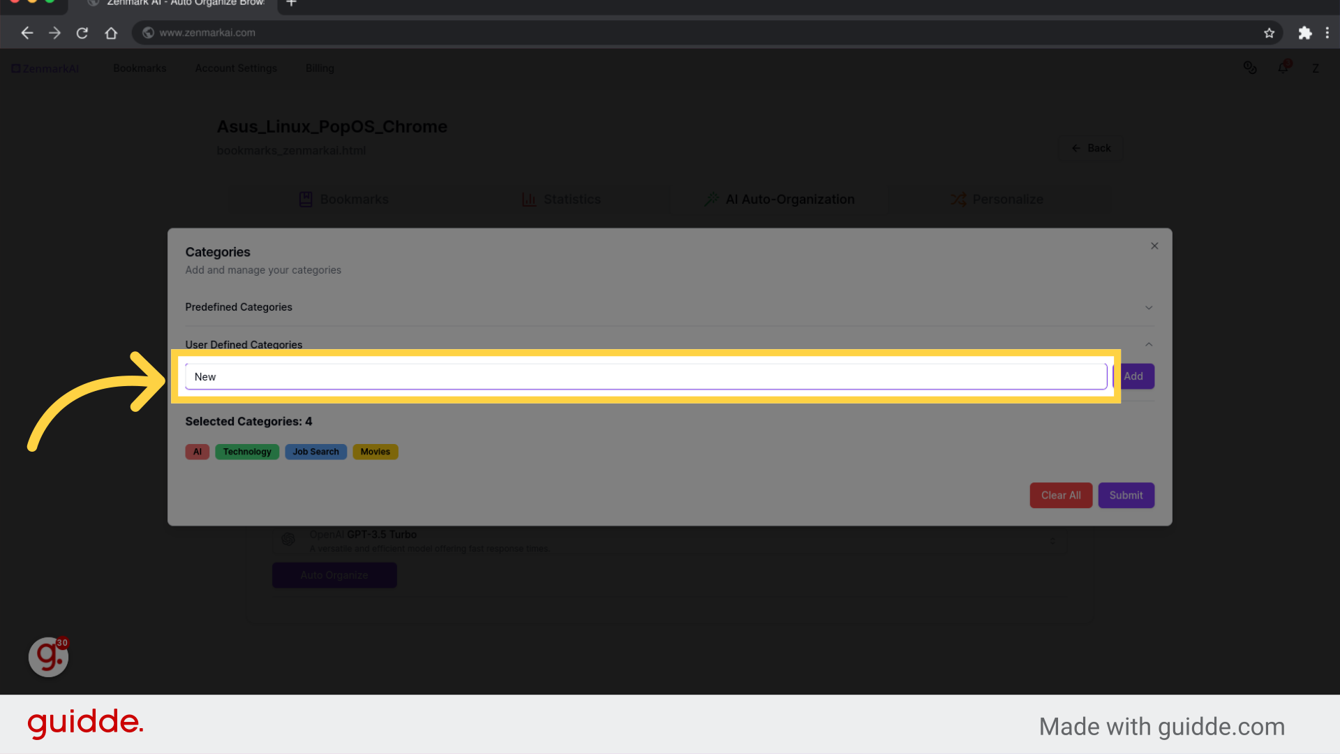Click the Personalize icon in navigation
The width and height of the screenshot is (1340, 754).
pos(957,199)
